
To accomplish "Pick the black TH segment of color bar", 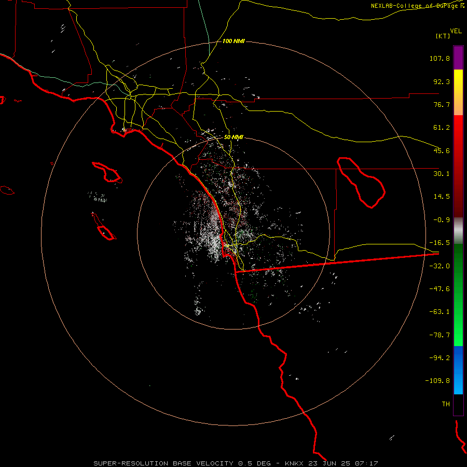I will (458, 405).
